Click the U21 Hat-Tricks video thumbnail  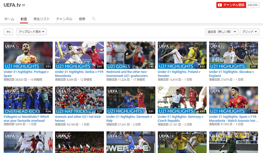(x=79, y=100)
